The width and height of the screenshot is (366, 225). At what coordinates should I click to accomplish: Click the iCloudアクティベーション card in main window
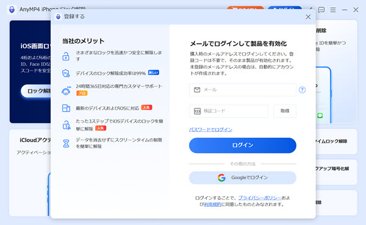click(30, 173)
